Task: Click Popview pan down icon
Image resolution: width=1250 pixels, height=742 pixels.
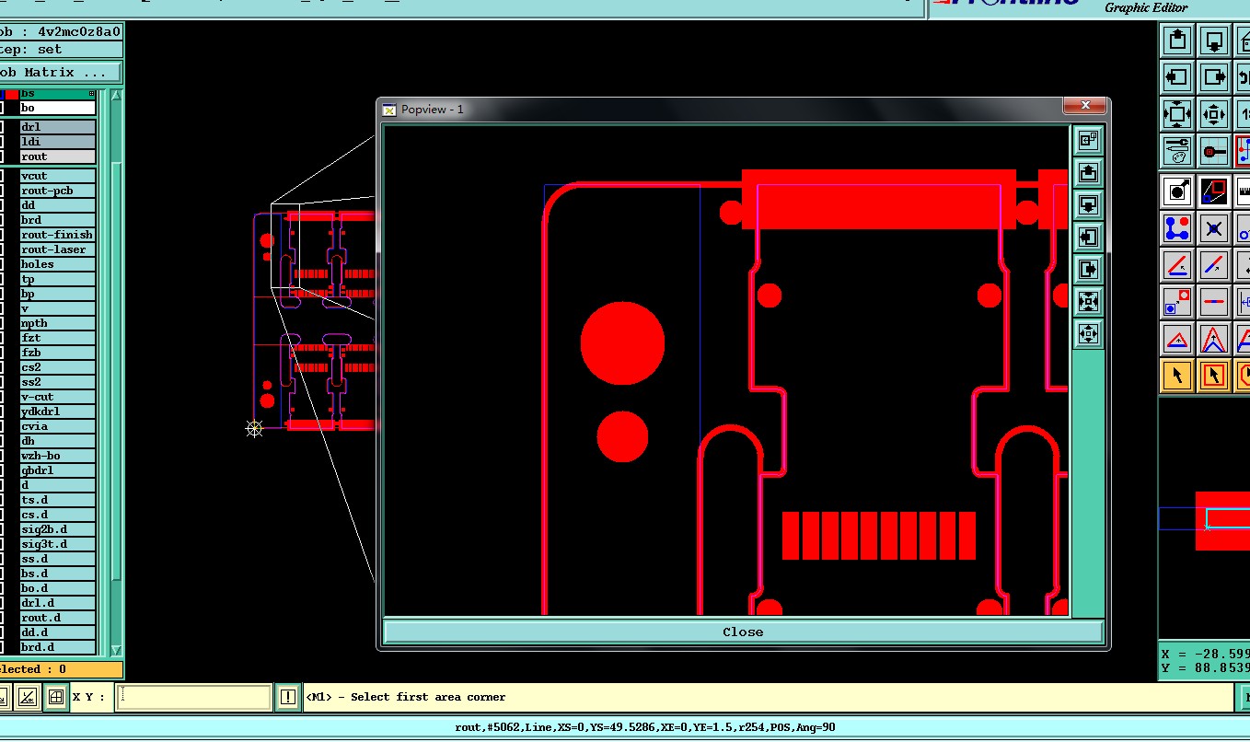Action: (x=1088, y=204)
